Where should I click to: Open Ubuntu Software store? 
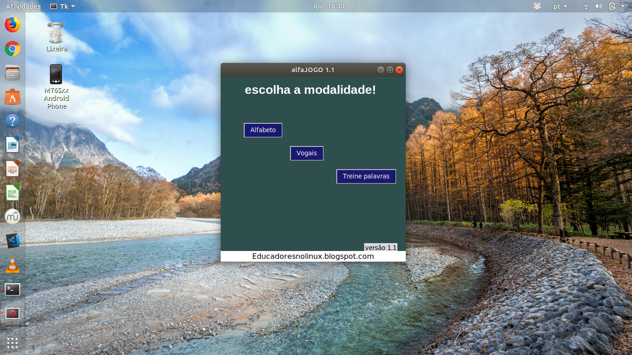(12, 97)
